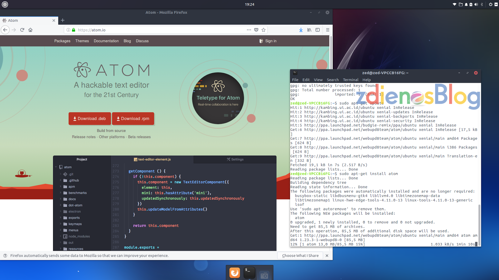Launch the screenshot tool from the dock

pyautogui.click(x=264, y=275)
